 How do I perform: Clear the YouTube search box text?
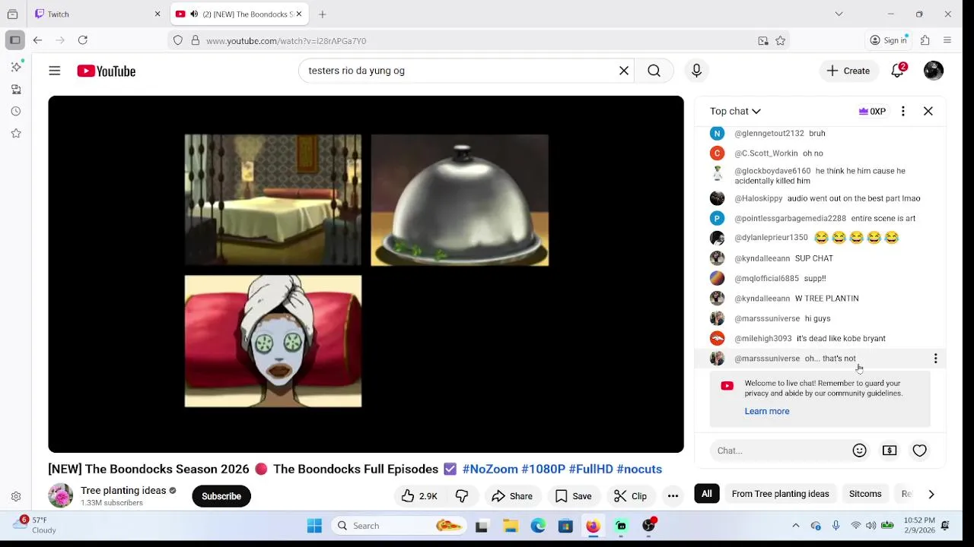(x=624, y=71)
